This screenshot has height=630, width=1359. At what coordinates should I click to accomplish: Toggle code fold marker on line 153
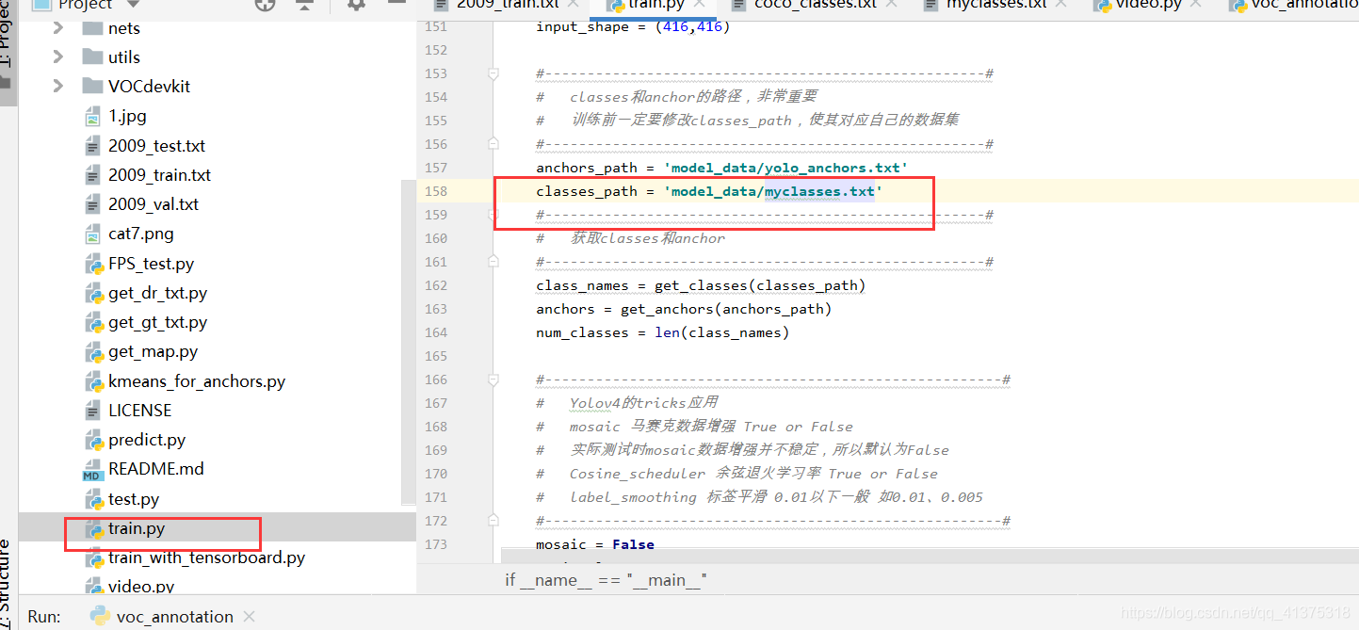(x=493, y=73)
